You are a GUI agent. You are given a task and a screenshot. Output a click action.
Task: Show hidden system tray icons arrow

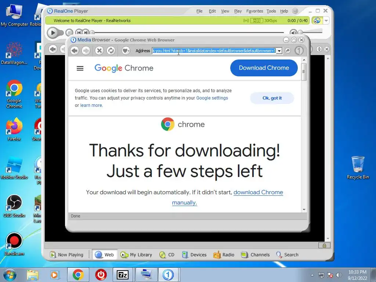click(x=312, y=275)
